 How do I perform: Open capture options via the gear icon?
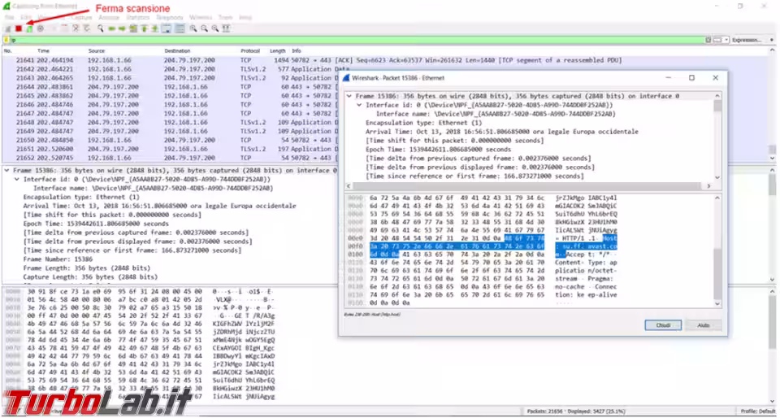tap(40, 28)
